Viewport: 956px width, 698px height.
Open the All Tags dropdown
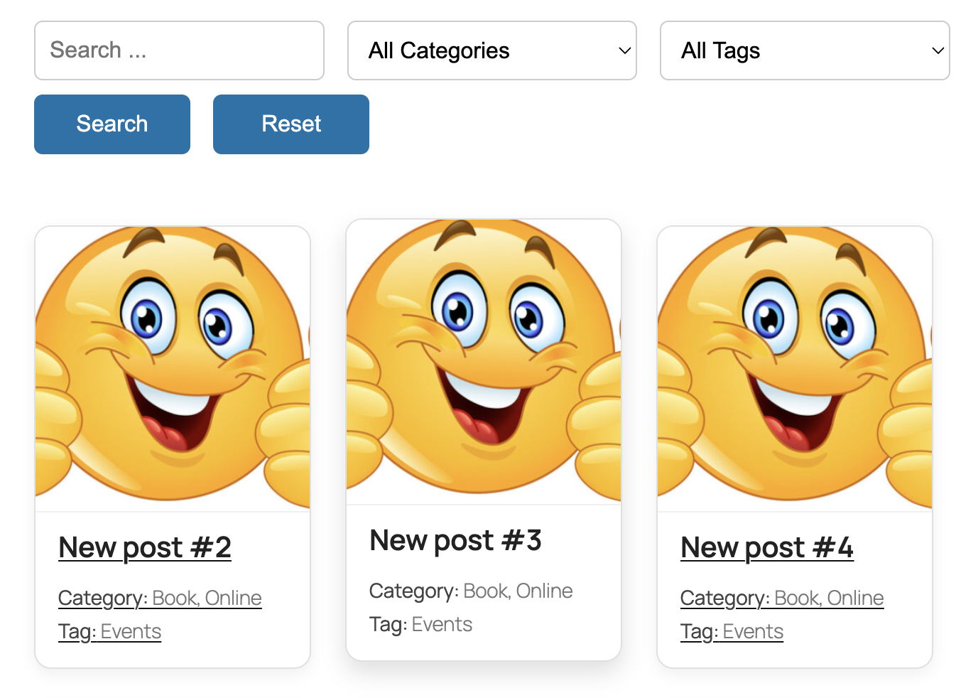[x=805, y=50]
